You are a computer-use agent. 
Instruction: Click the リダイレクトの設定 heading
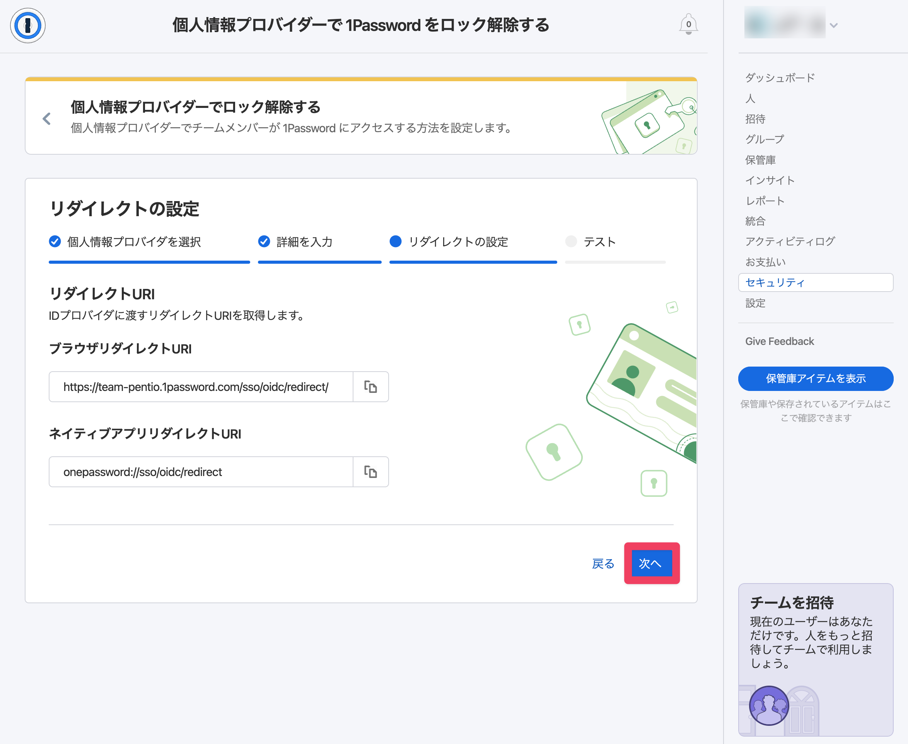[x=124, y=209]
